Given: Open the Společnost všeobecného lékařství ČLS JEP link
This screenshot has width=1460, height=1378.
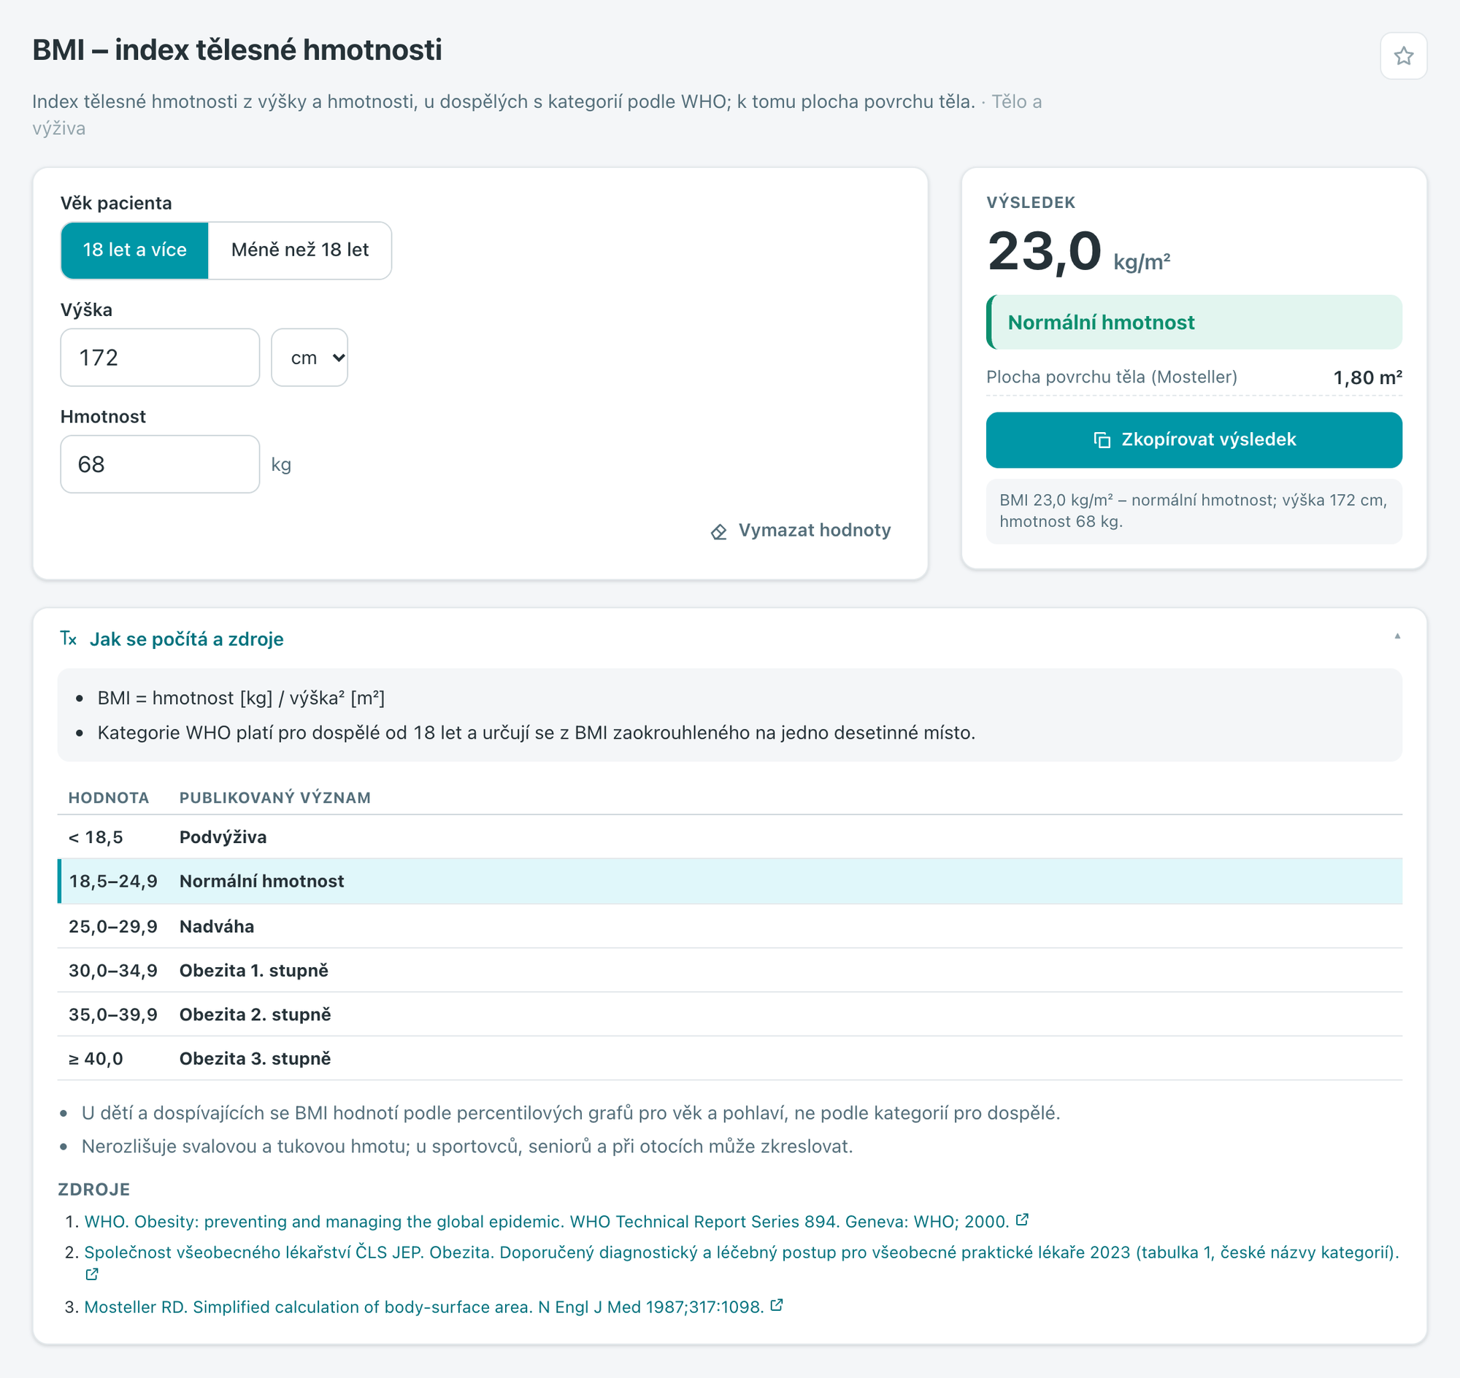Looking at the screenshot, I should click(742, 1252).
